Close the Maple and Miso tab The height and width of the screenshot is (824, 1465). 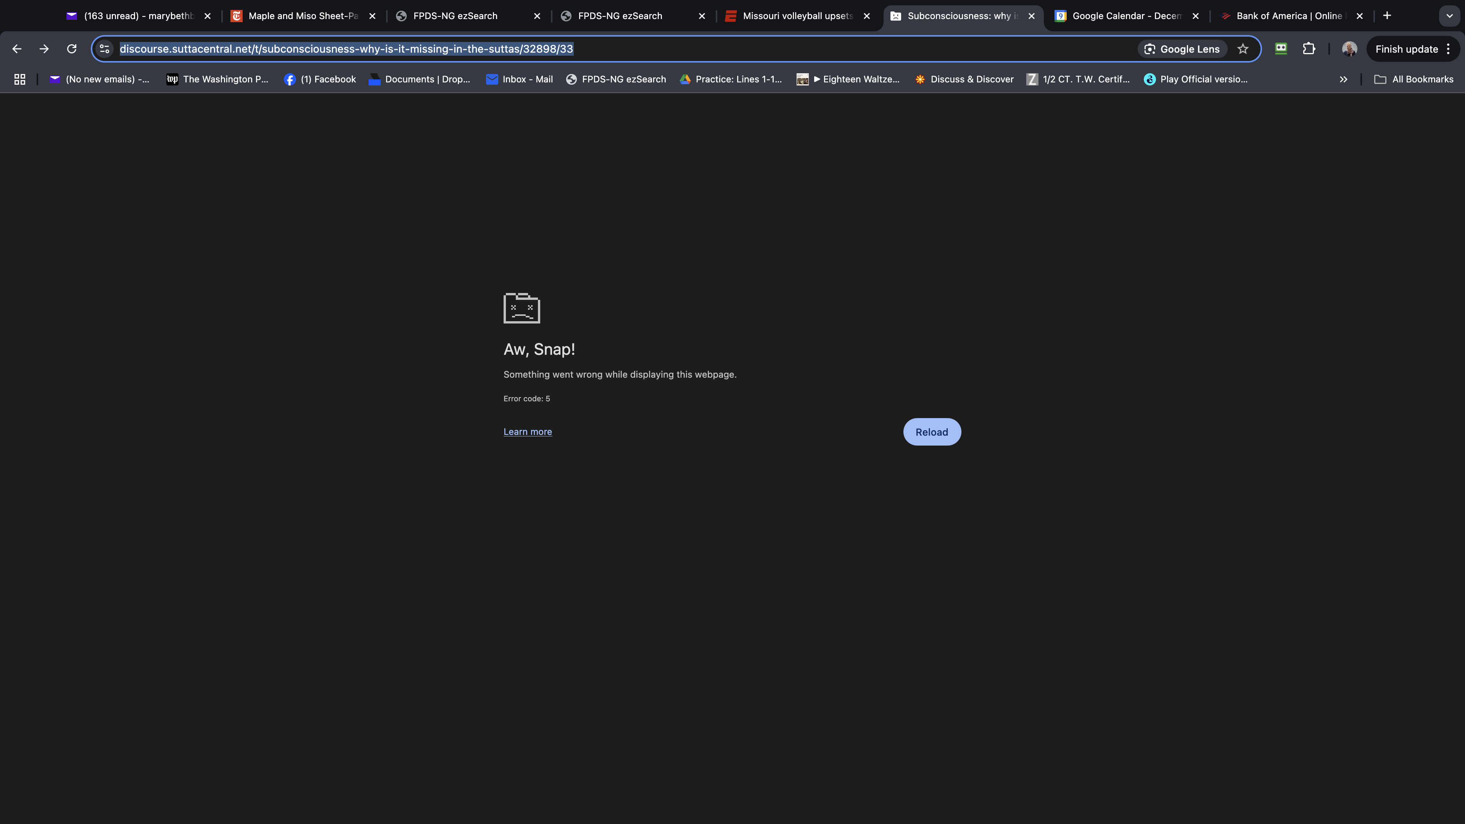click(x=372, y=16)
